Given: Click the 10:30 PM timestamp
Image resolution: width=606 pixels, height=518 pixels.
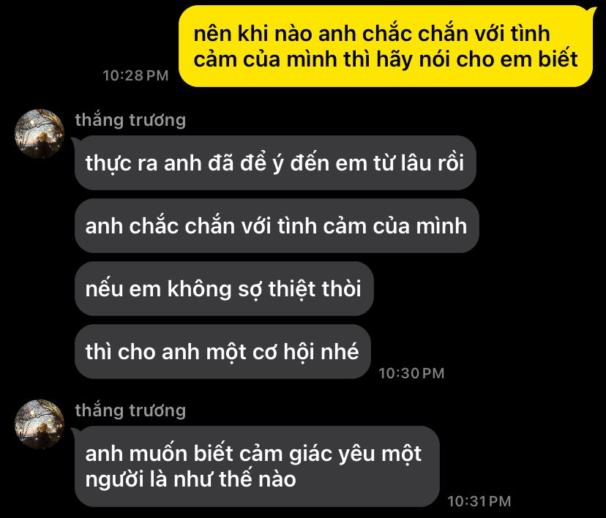Looking at the screenshot, I should 411,373.
